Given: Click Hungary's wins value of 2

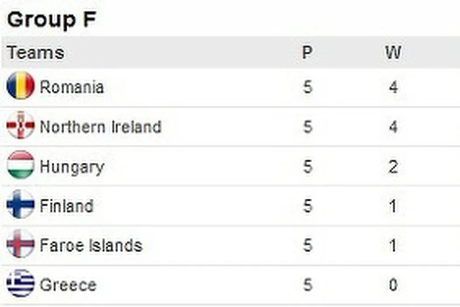Looking at the screenshot, I should [393, 167].
